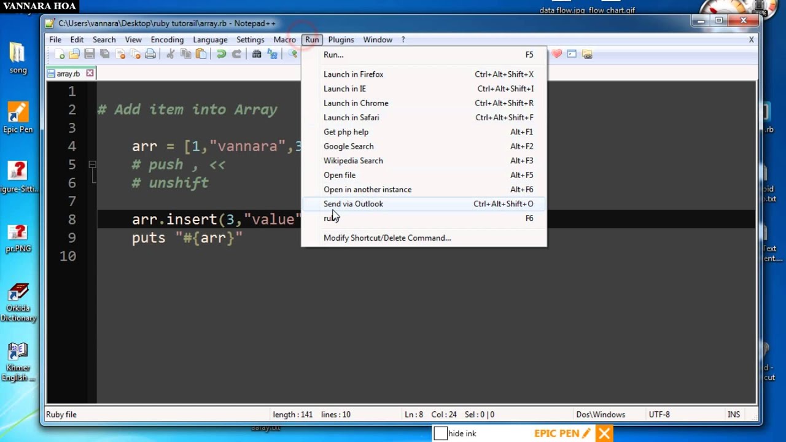Image resolution: width=786 pixels, height=442 pixels.
Task: Choose Run... from the Run menu
Action: [x=424, y=55]
